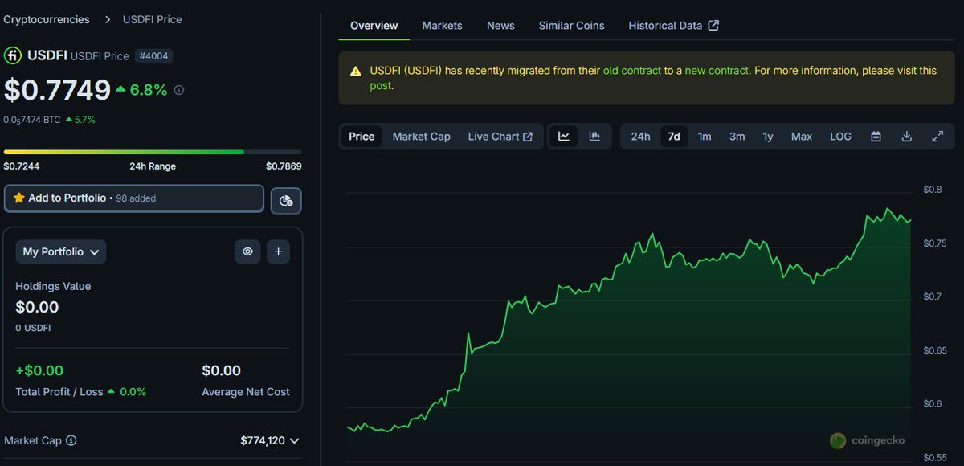
Task: Add a transaction with the plus button
Action: tap(278, 251)
